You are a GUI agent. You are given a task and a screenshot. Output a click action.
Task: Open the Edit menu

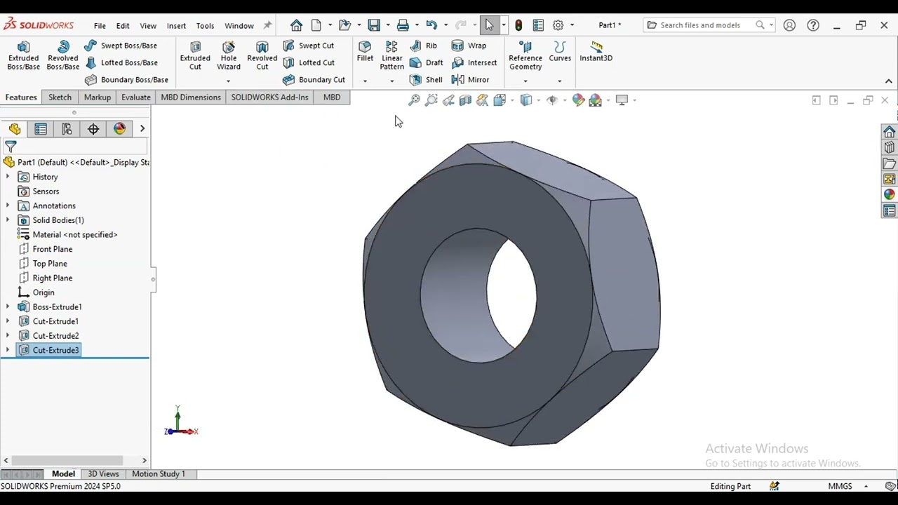(x=123, y=26)
